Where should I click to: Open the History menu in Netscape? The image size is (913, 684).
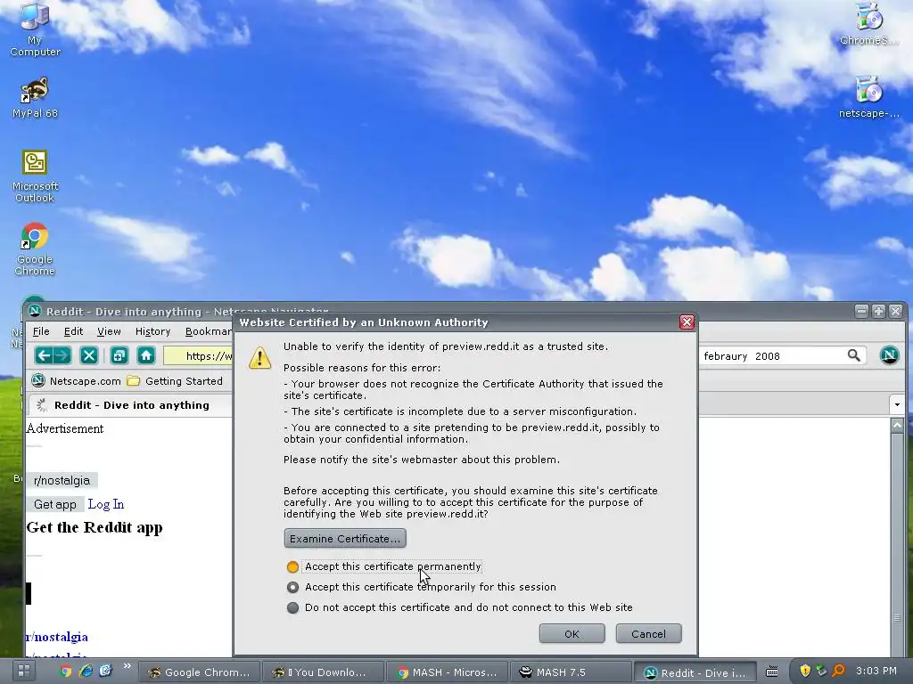152,331
